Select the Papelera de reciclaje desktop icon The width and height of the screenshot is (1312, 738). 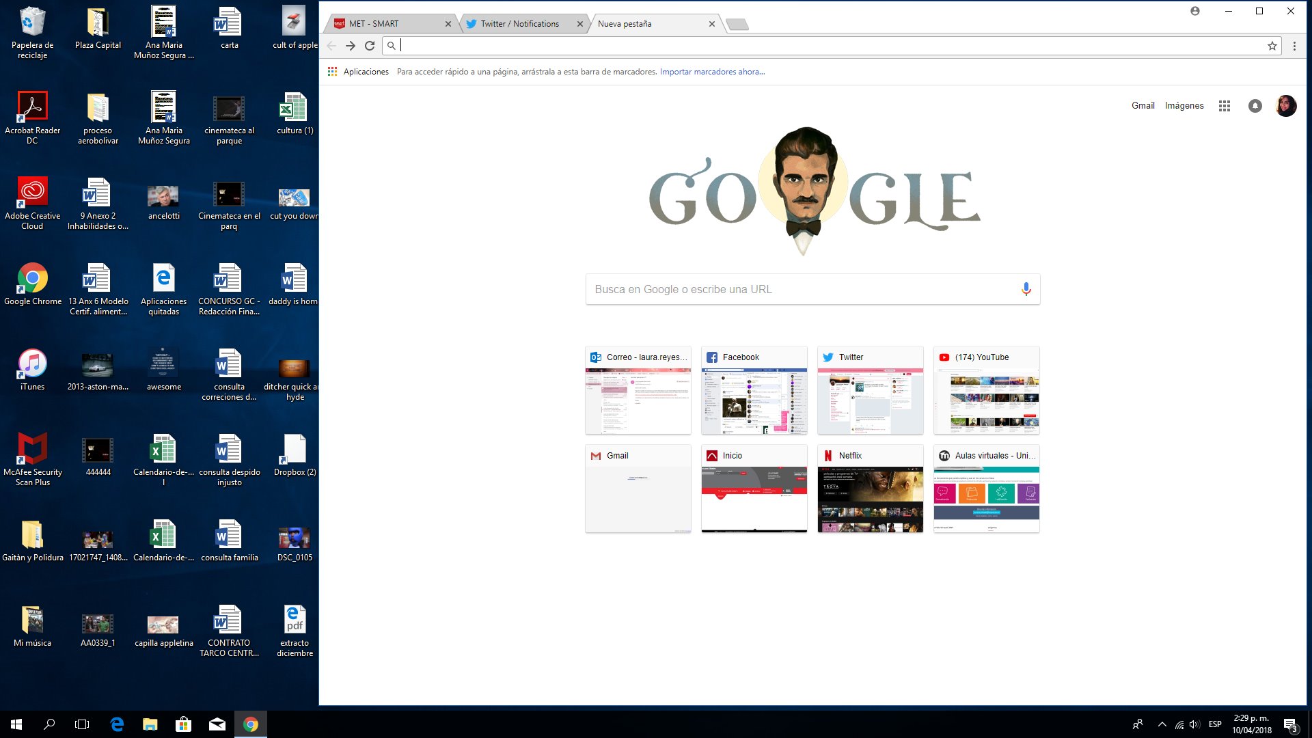pos(33,32)
